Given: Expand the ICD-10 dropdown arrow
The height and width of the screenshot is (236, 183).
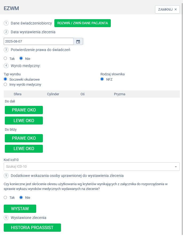Looking at the screenshot, I should 176,167.
